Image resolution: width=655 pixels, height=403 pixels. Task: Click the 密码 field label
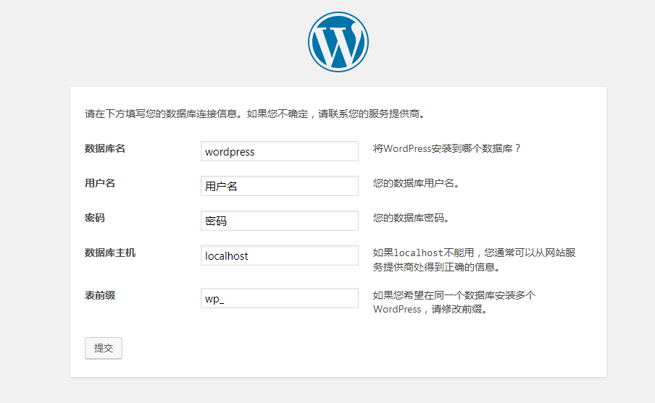[95, 218]
